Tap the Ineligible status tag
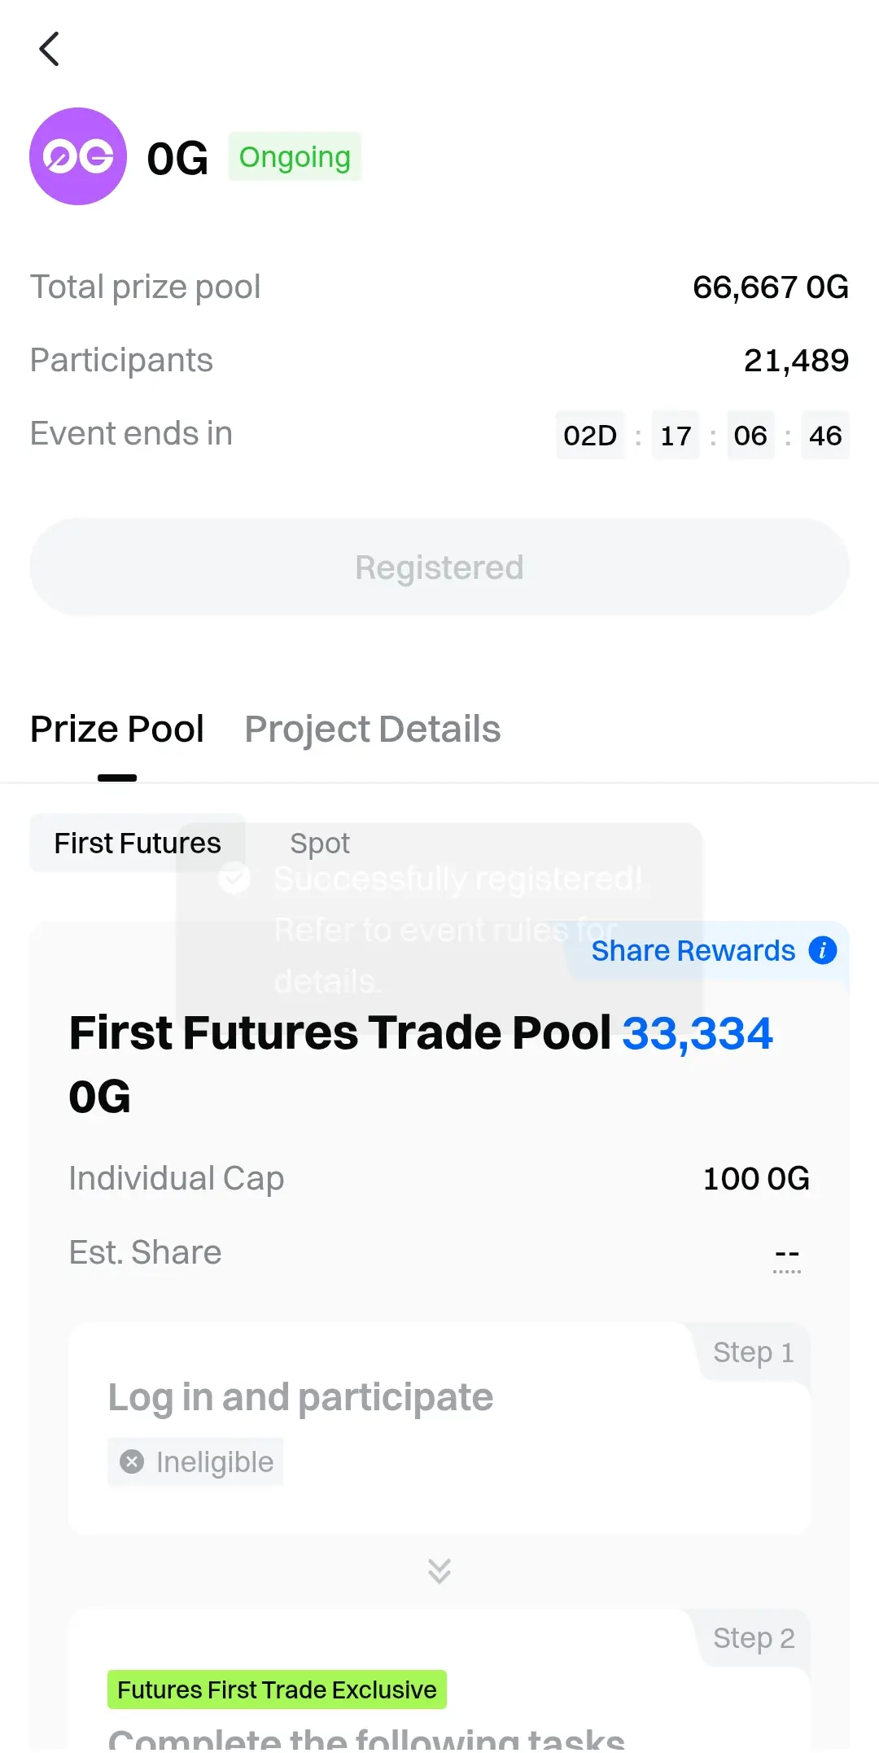 [195, 1462]
